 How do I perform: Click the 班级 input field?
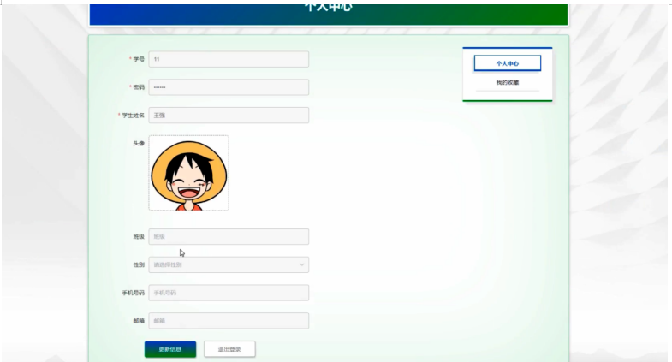229,236
